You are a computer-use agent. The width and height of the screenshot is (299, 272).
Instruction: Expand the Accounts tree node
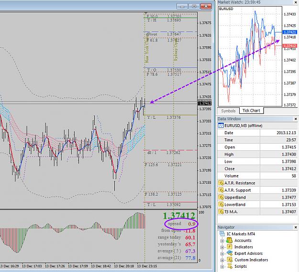click(222, 241)
